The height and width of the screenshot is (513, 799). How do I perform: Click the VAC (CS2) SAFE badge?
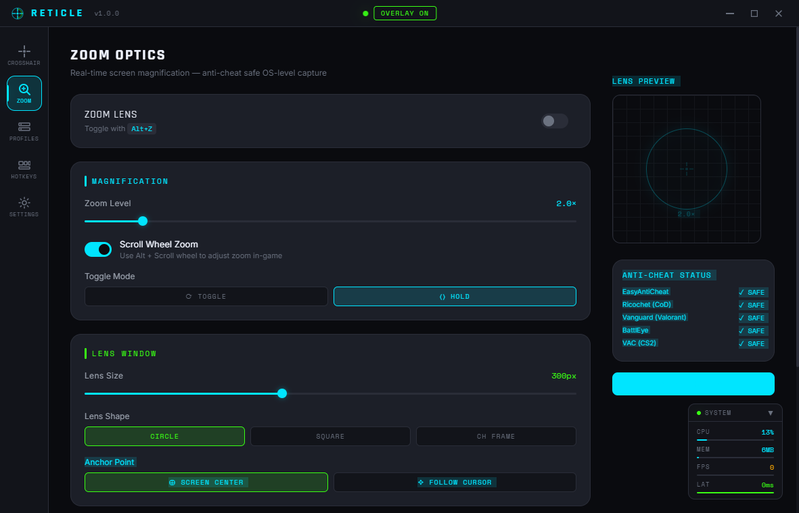pos(753,343)
